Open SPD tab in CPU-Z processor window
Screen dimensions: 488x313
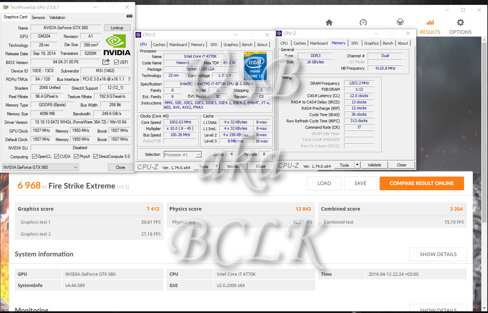[214, 45]
